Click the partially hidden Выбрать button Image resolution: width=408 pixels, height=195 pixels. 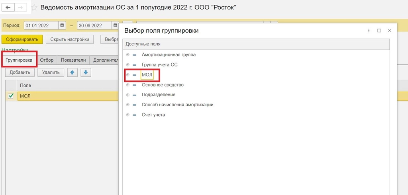[x=110, y=39]
